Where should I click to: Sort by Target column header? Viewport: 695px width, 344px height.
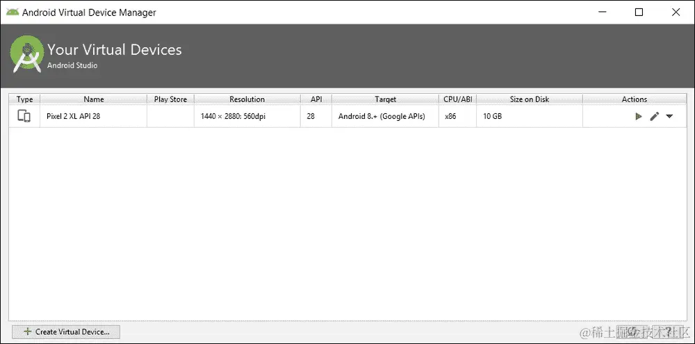pos(385,99)
